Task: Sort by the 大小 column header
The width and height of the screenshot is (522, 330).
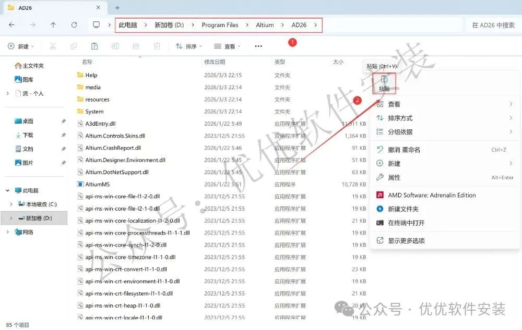Action: 338,62
